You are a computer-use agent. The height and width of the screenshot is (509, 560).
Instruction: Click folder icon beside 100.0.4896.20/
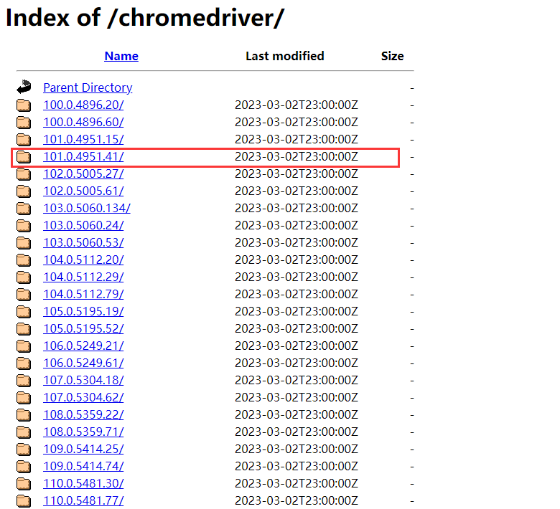tap(24, 105)
